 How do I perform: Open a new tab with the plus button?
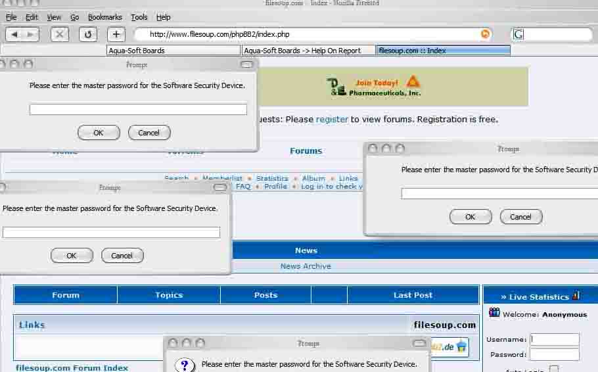pyautogui.click(x=116, y=34)
